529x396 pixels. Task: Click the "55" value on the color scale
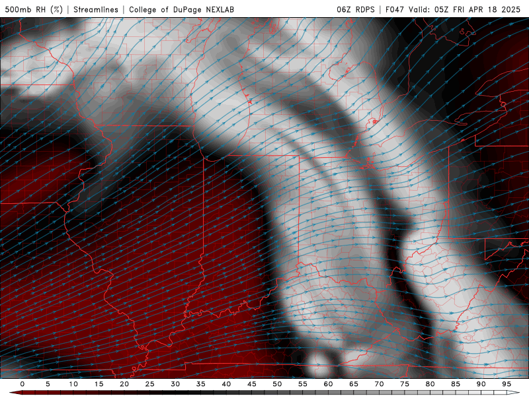click(303, 384)
